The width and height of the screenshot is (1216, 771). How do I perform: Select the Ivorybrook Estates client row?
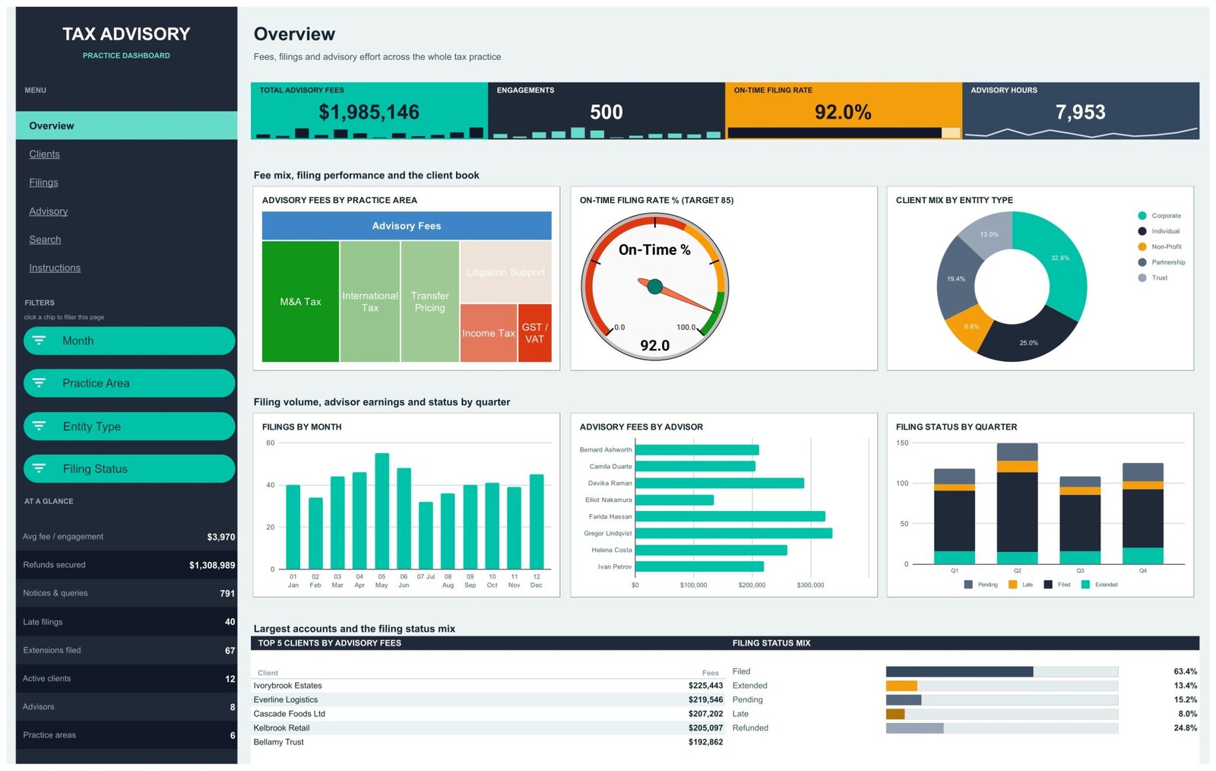pyautogui.click(x=488, y=686)
